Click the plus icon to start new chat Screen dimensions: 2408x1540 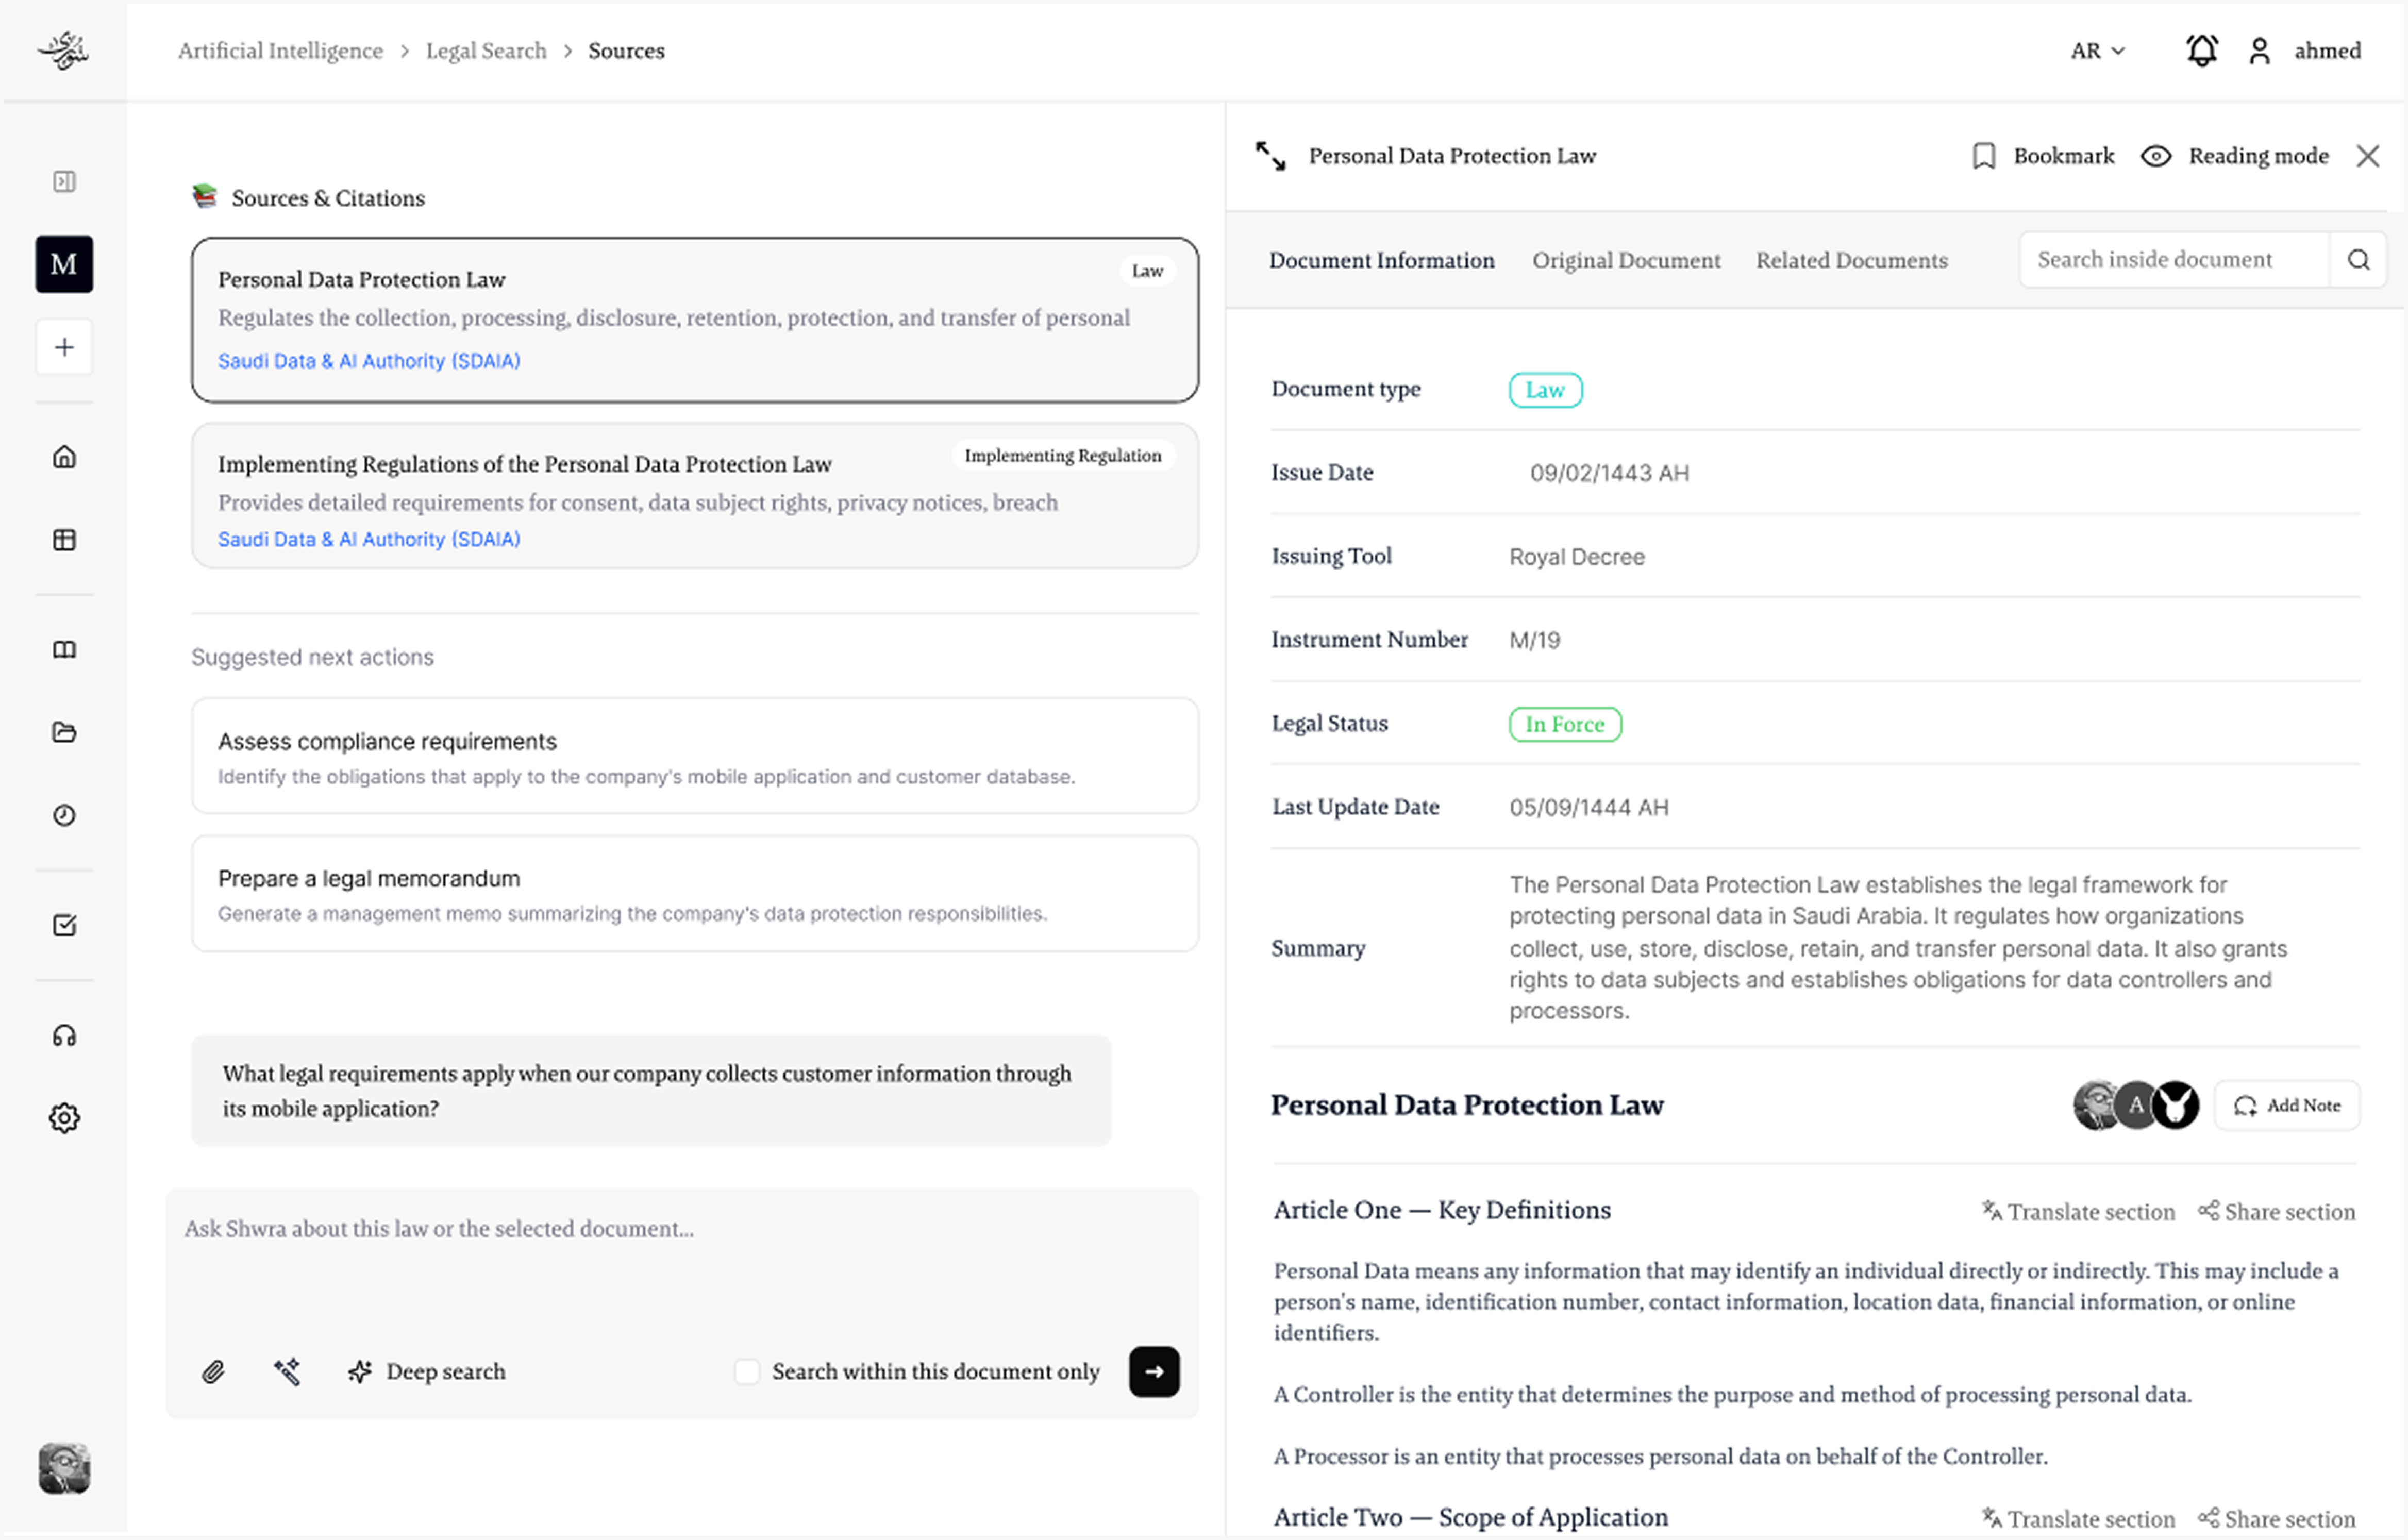[64, 347]
